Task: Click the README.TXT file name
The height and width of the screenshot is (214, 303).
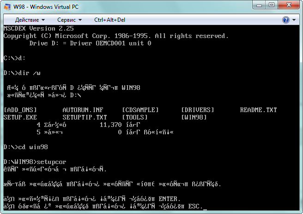Action: click(258, 110)
